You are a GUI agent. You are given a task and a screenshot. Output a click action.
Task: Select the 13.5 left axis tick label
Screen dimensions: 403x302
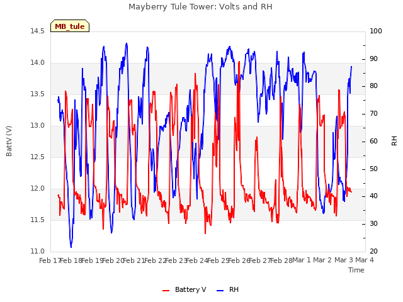38,94
